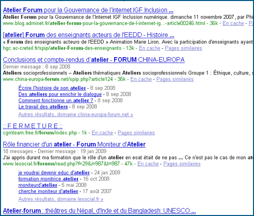Open sublink Écrire l'histoire de son atelier
This screenshot has height=216, width=254.
[52, 88]
